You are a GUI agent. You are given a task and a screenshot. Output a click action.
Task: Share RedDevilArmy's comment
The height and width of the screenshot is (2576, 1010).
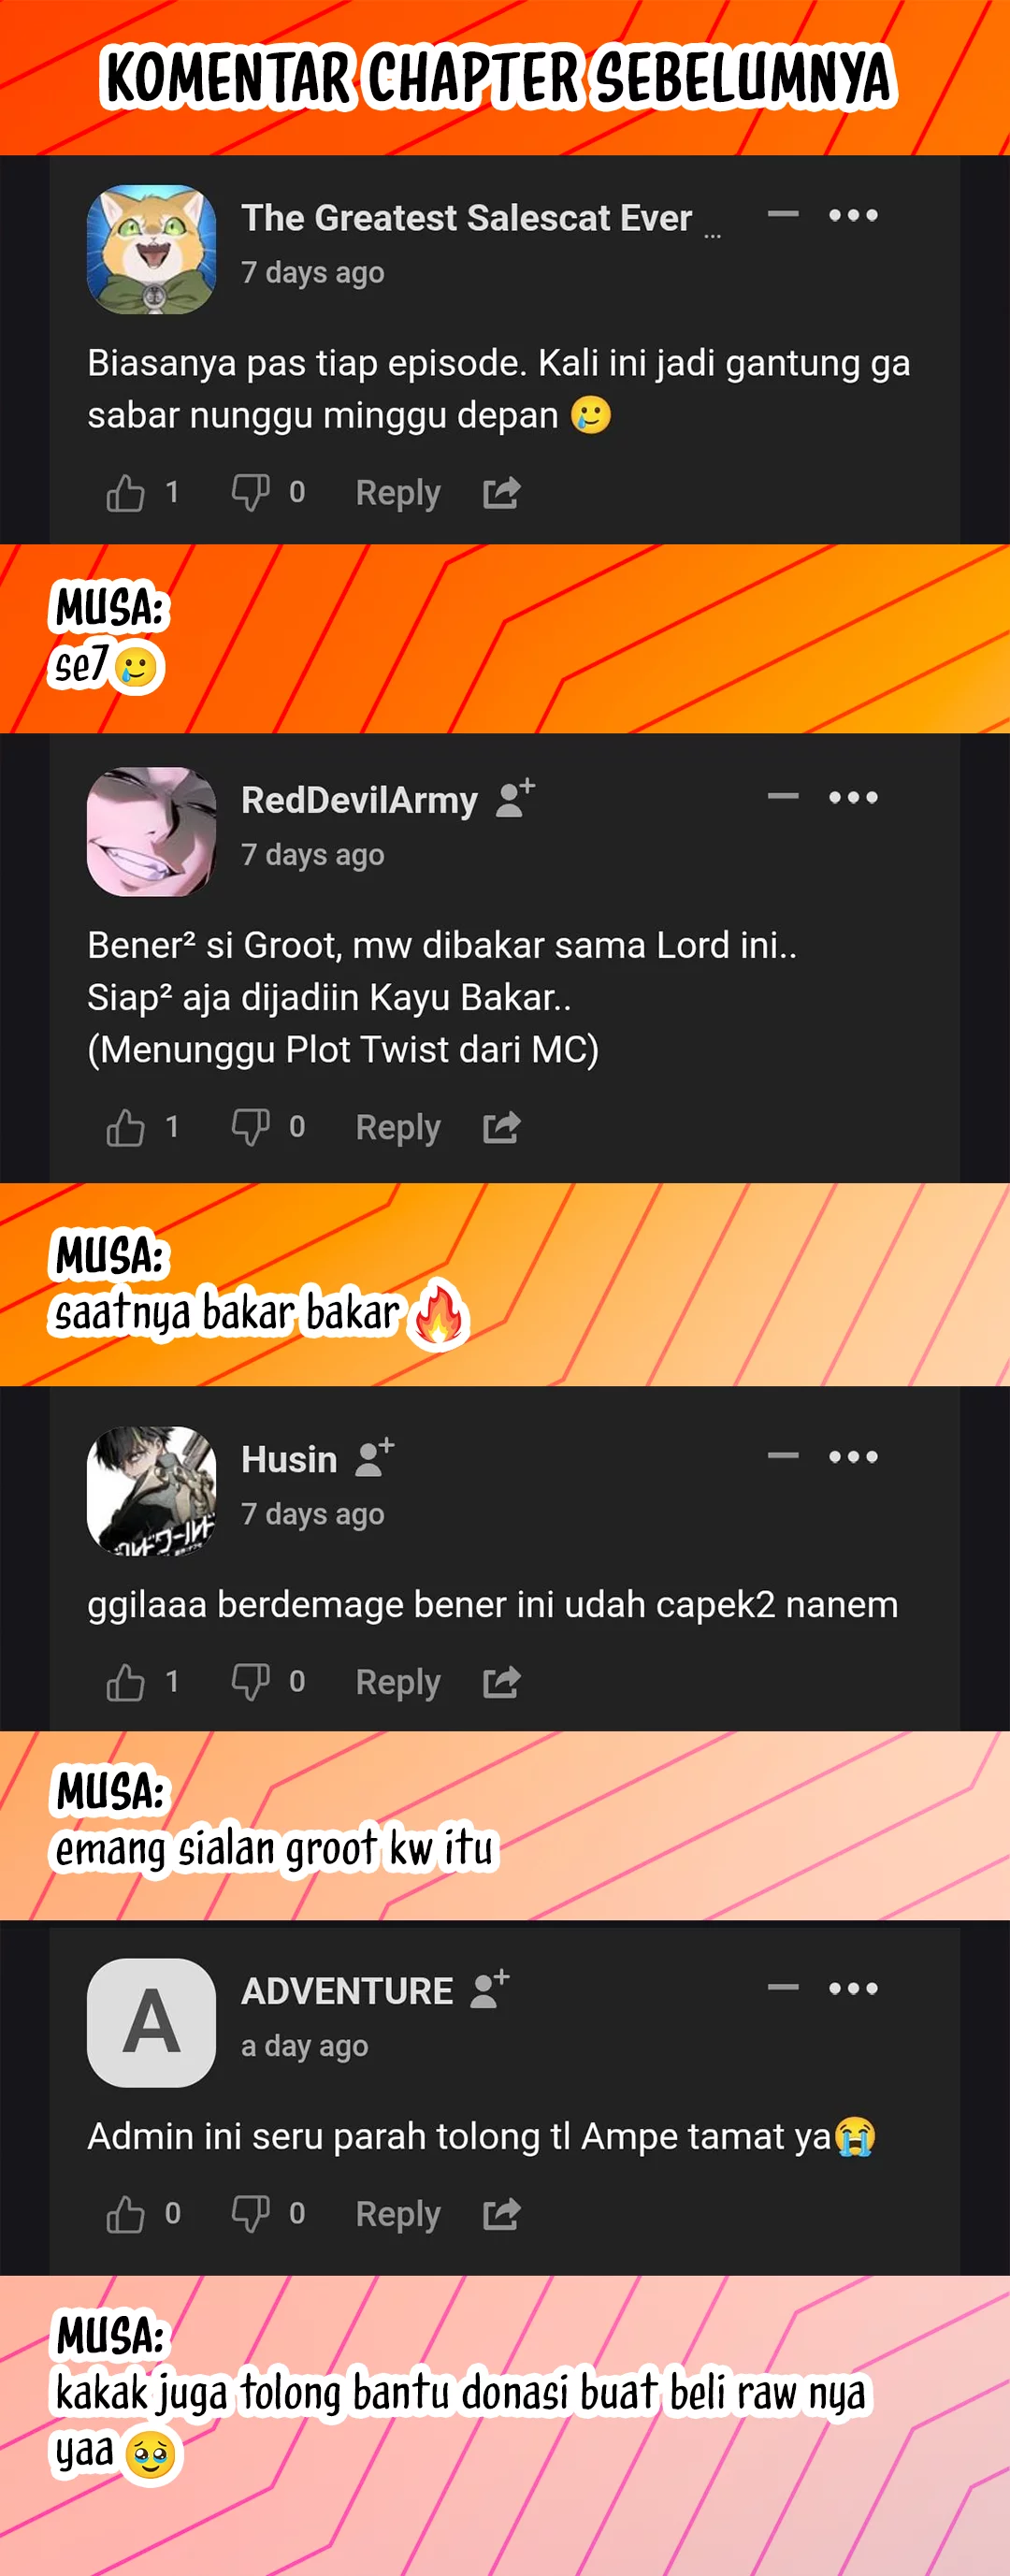(501, 1128)
